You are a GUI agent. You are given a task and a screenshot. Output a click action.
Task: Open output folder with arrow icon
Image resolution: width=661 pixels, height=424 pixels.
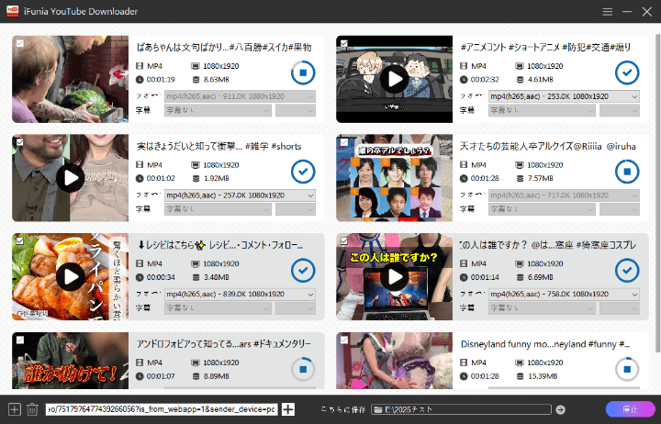[x=560, y=409]
